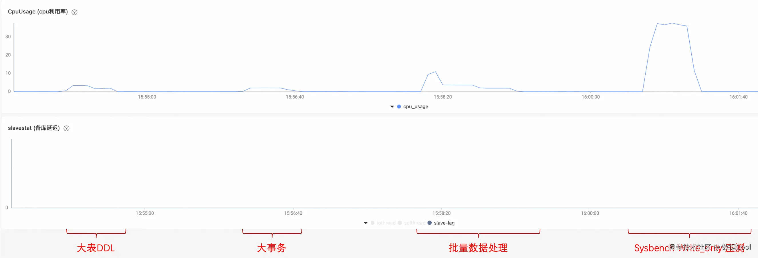Select the 15:58:20 label on the slavestat axis

point(441,213)
